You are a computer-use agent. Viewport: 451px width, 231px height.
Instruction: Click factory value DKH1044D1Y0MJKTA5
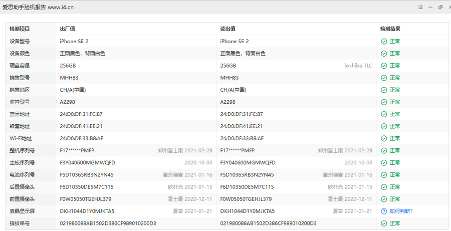(x=87, y=211)
